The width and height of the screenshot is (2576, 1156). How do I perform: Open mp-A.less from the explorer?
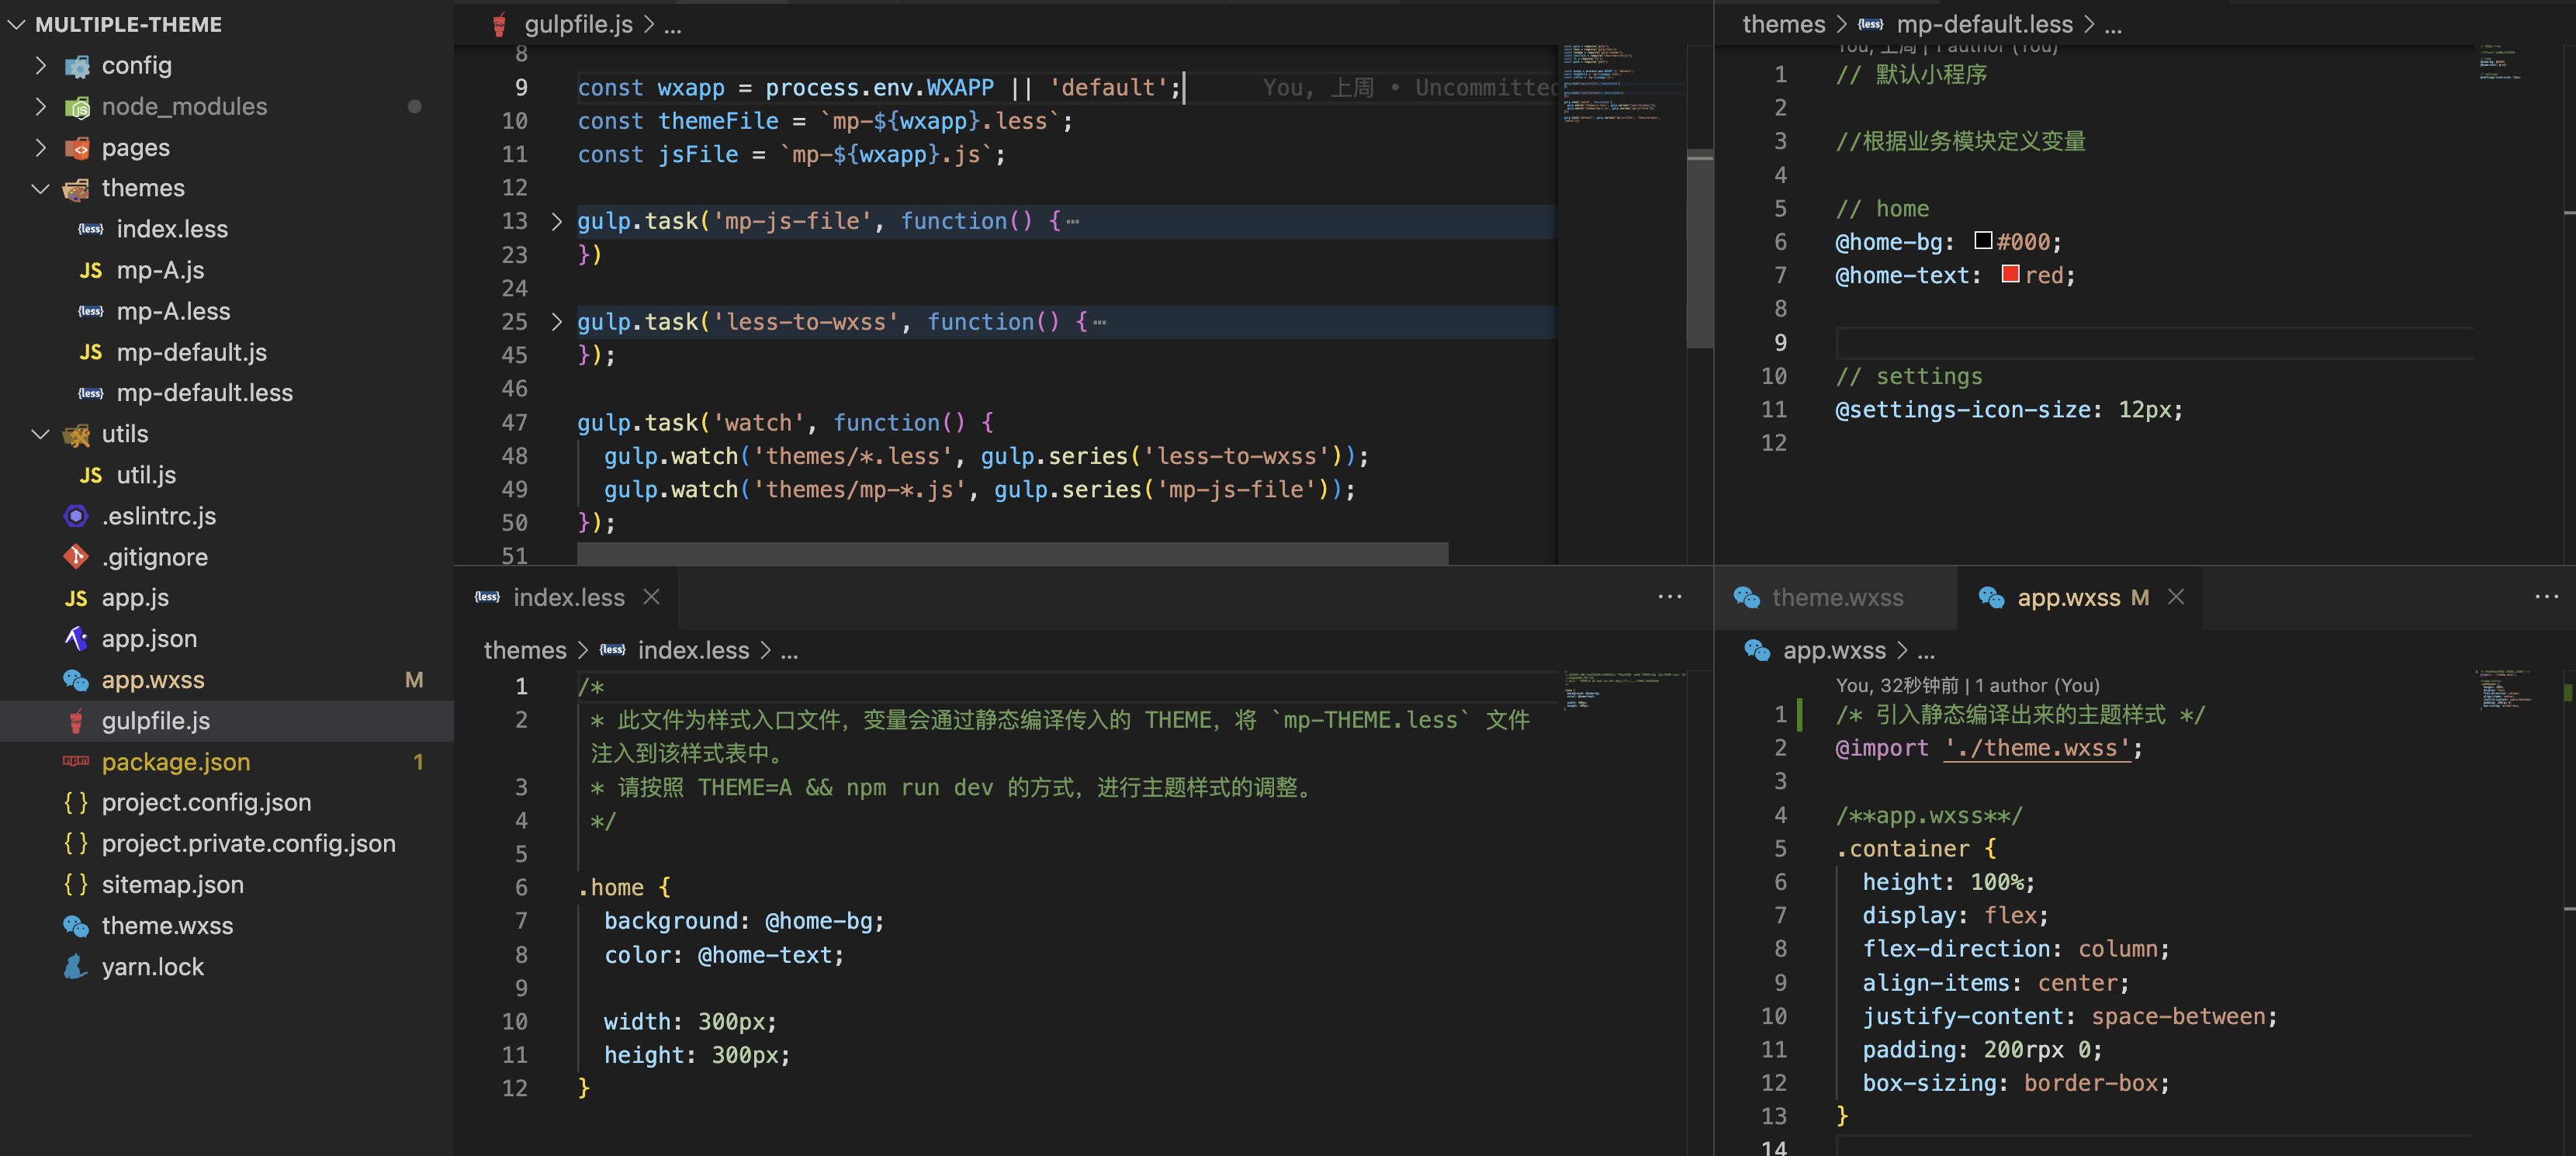[173, 311]
